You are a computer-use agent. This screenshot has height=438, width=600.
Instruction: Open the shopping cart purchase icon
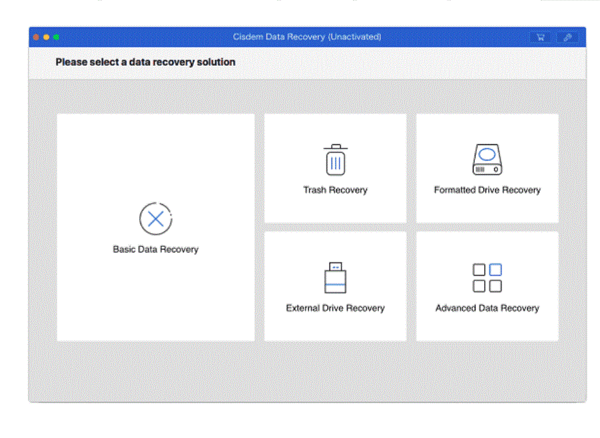540,37
